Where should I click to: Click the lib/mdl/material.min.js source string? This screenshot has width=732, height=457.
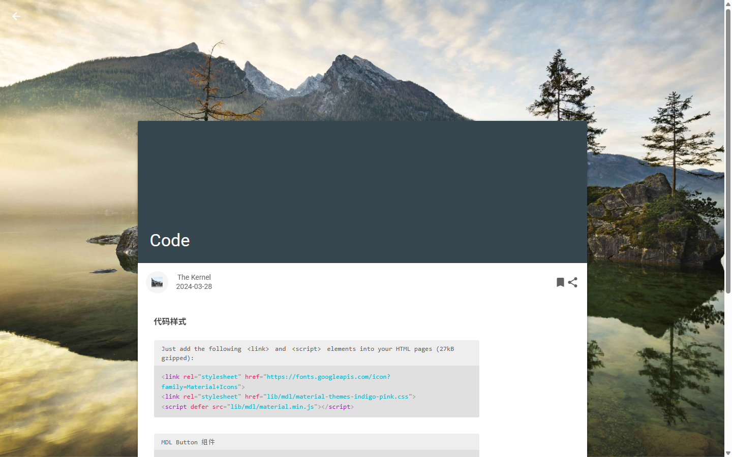tap(272, 407)
